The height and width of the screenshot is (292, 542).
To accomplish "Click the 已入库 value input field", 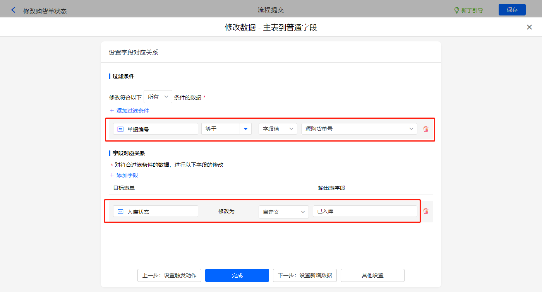I will point(365,211).
